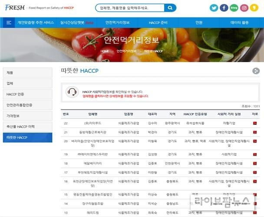Select 가격정보 in the sidebar
Image resolution: width=264 pixels, height=217 pixels.
click(28, 116)
